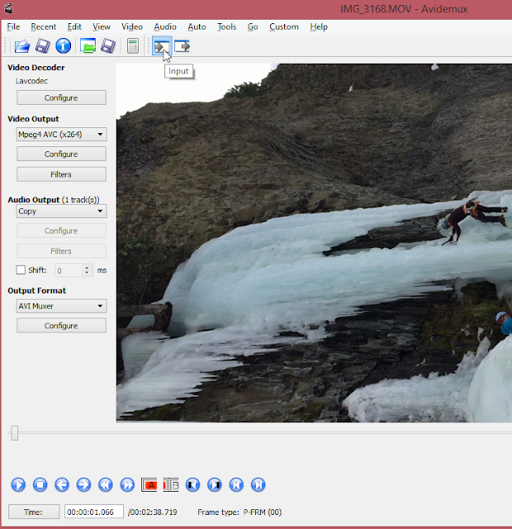Click the Save Video floppy disk icon
The width and height of the screenshot is (512, 529).
(42, 46)
